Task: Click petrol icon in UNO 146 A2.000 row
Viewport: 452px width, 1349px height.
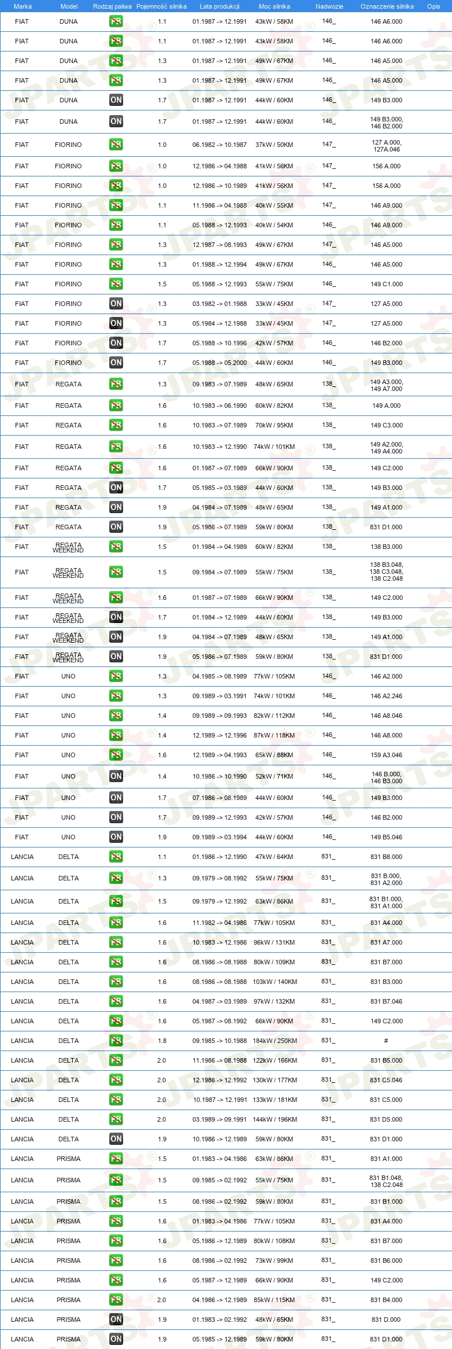Action: (116, 676)
